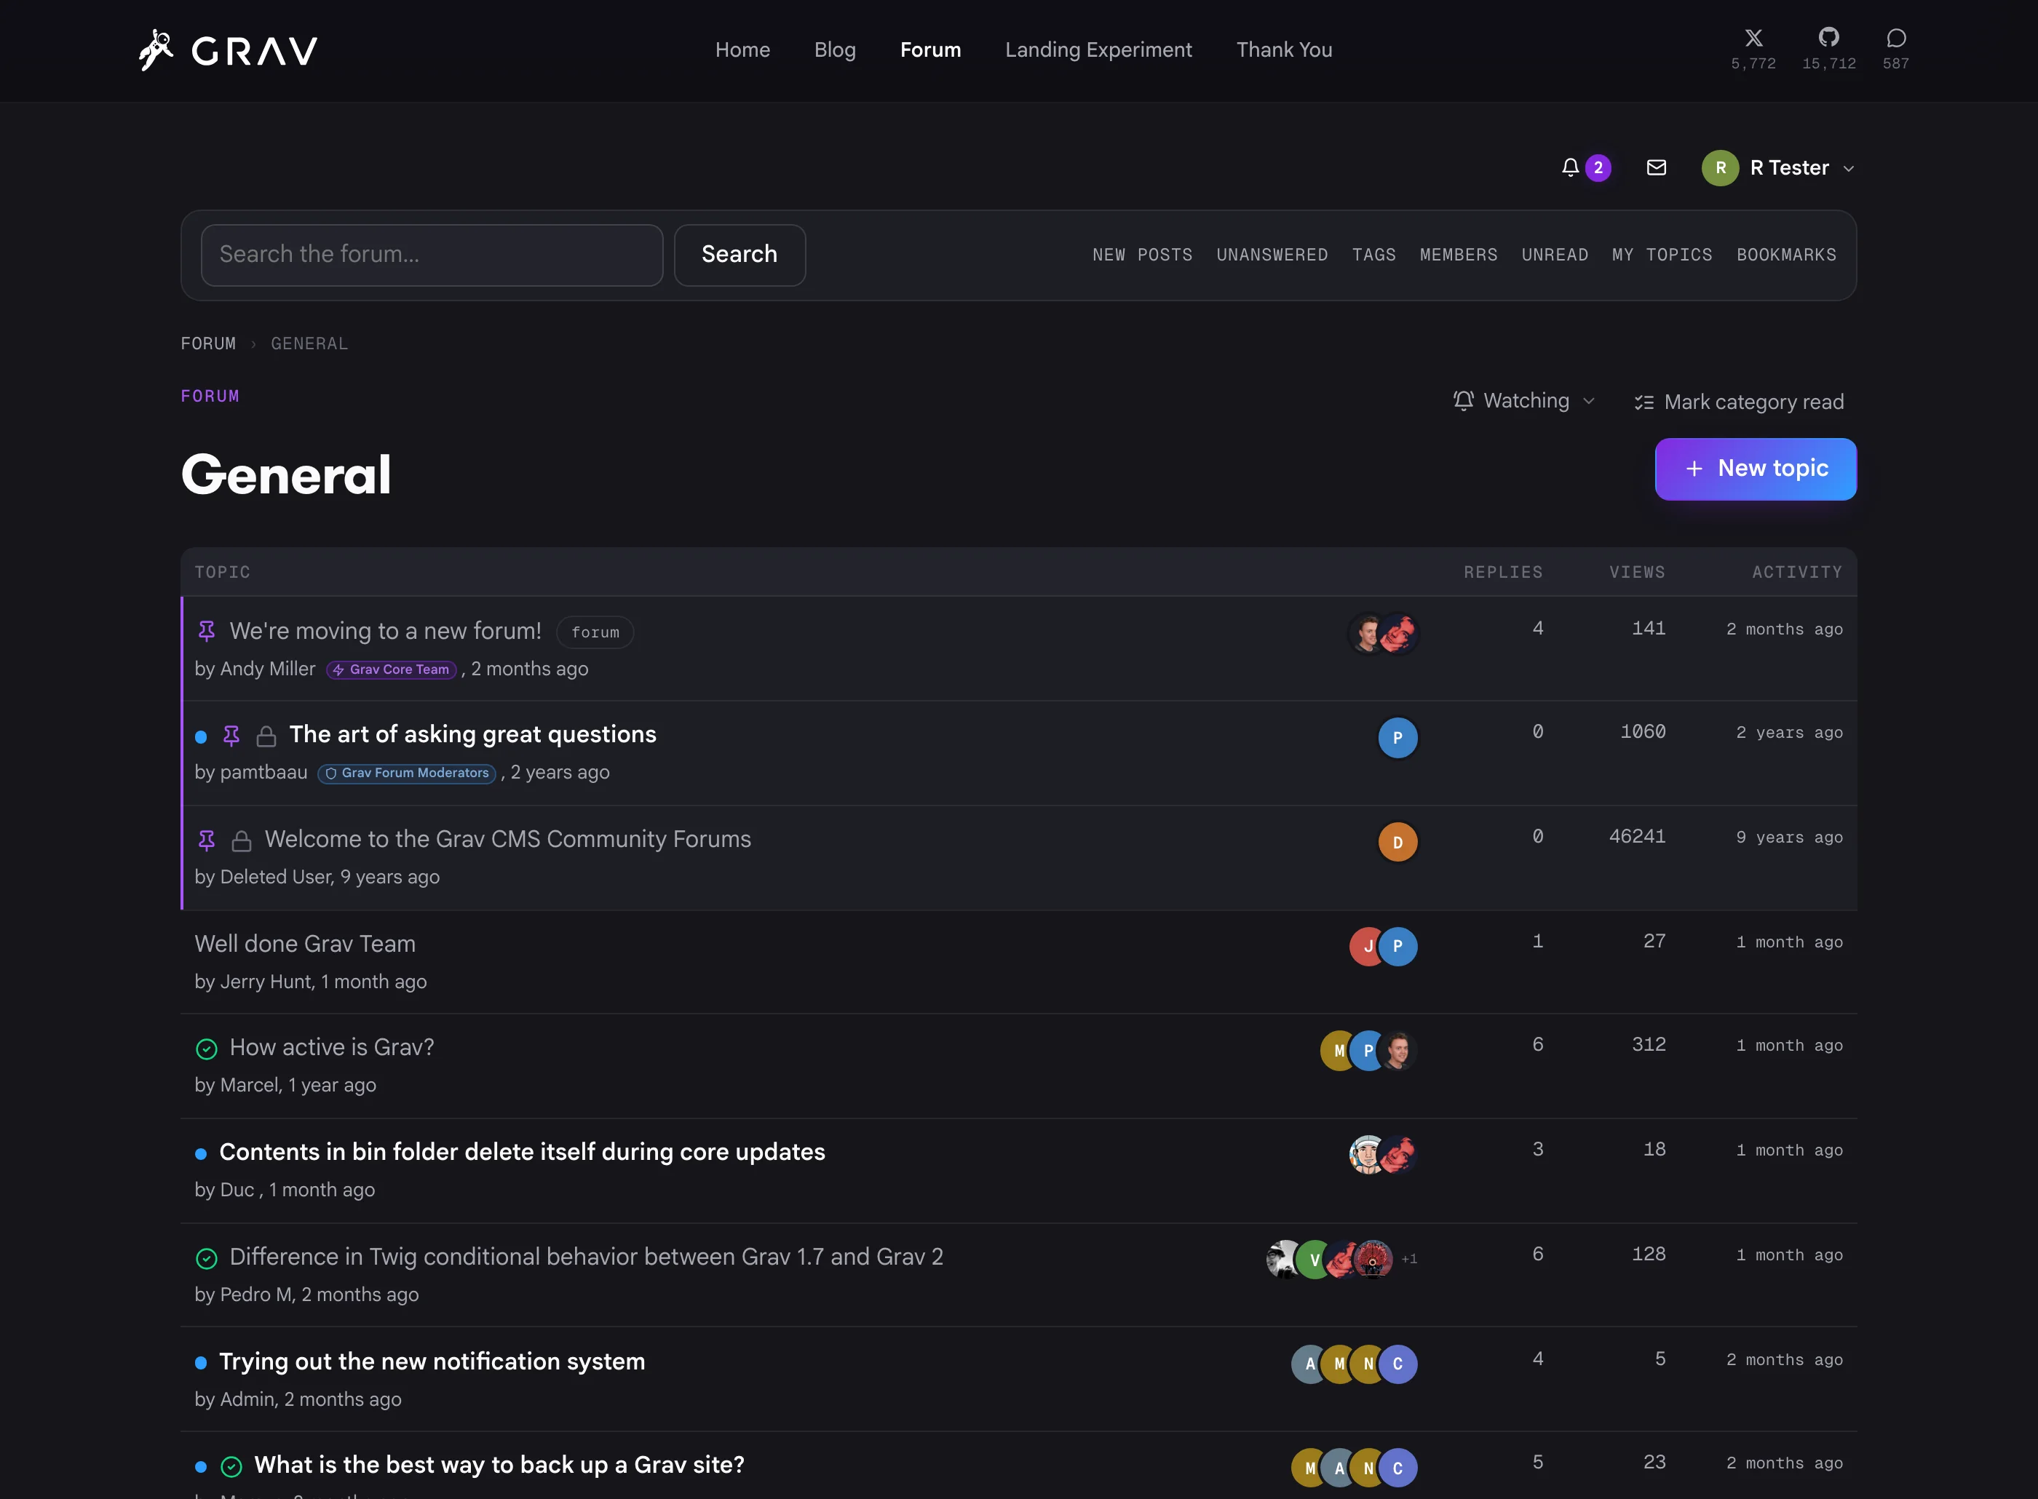Image resolution: width=2038 pixels, height=1499 pixels.
Task: Click the pin icon on 'The art of asking great questions'
Action: pos(231,736)
